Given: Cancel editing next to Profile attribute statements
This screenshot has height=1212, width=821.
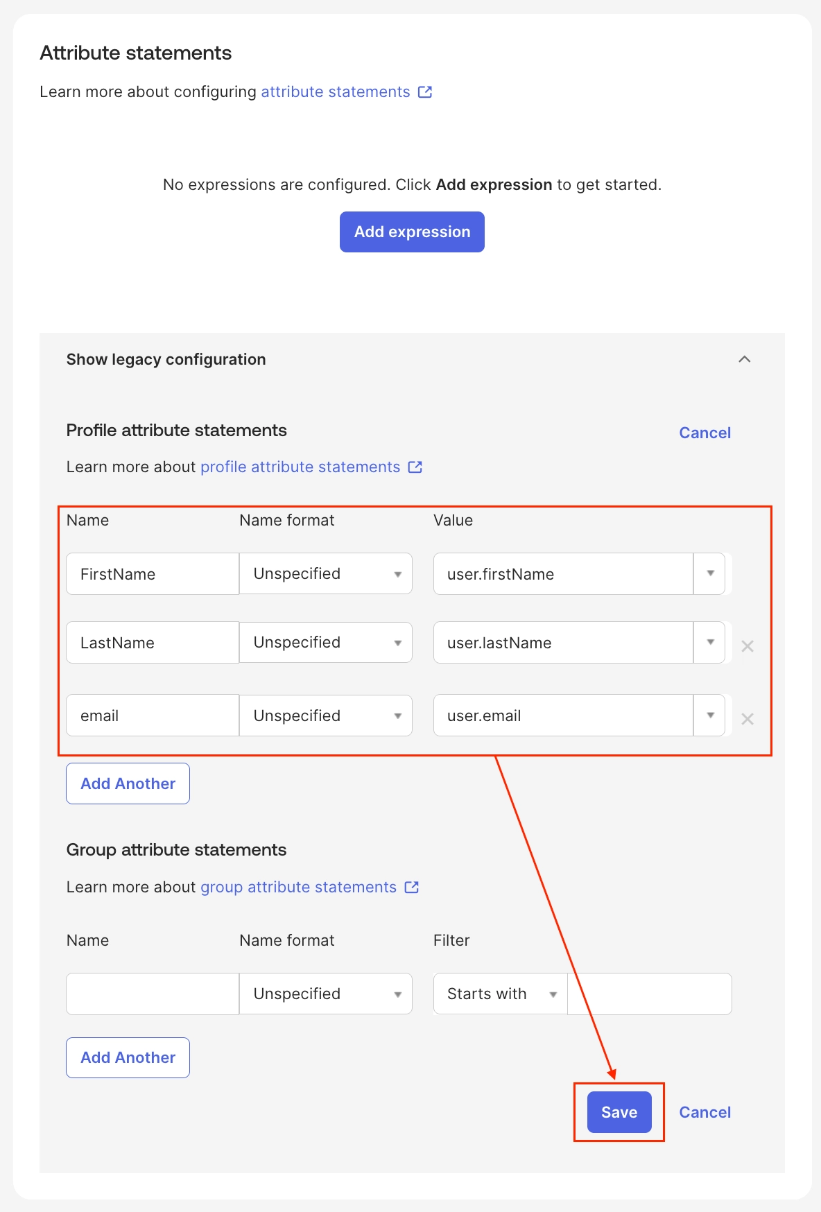Looking at the screenshot, I should 705,433.
